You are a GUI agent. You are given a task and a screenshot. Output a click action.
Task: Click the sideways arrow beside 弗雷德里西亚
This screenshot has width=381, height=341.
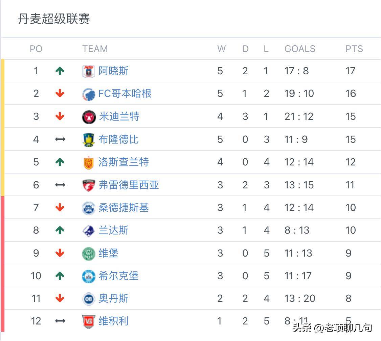tap(60, 185)
